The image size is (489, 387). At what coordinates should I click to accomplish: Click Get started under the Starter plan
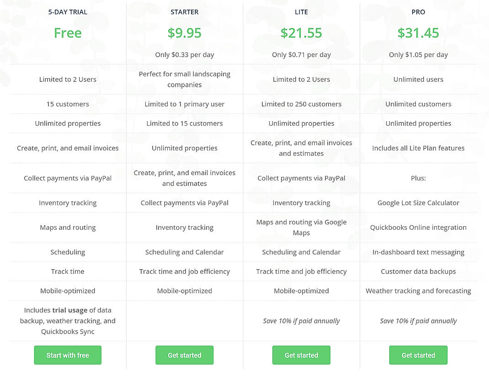pos(185,355)
